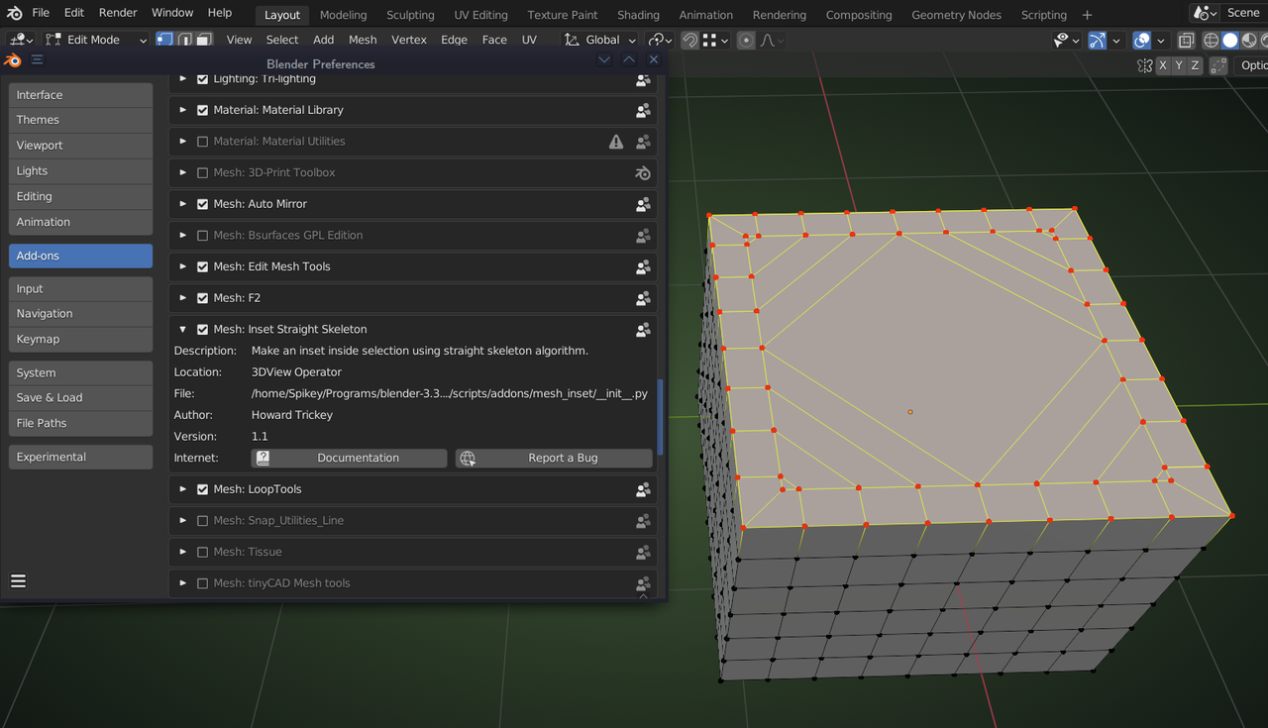Open the Global transform orientation dropdown
1268x728 pixels.
599,40
